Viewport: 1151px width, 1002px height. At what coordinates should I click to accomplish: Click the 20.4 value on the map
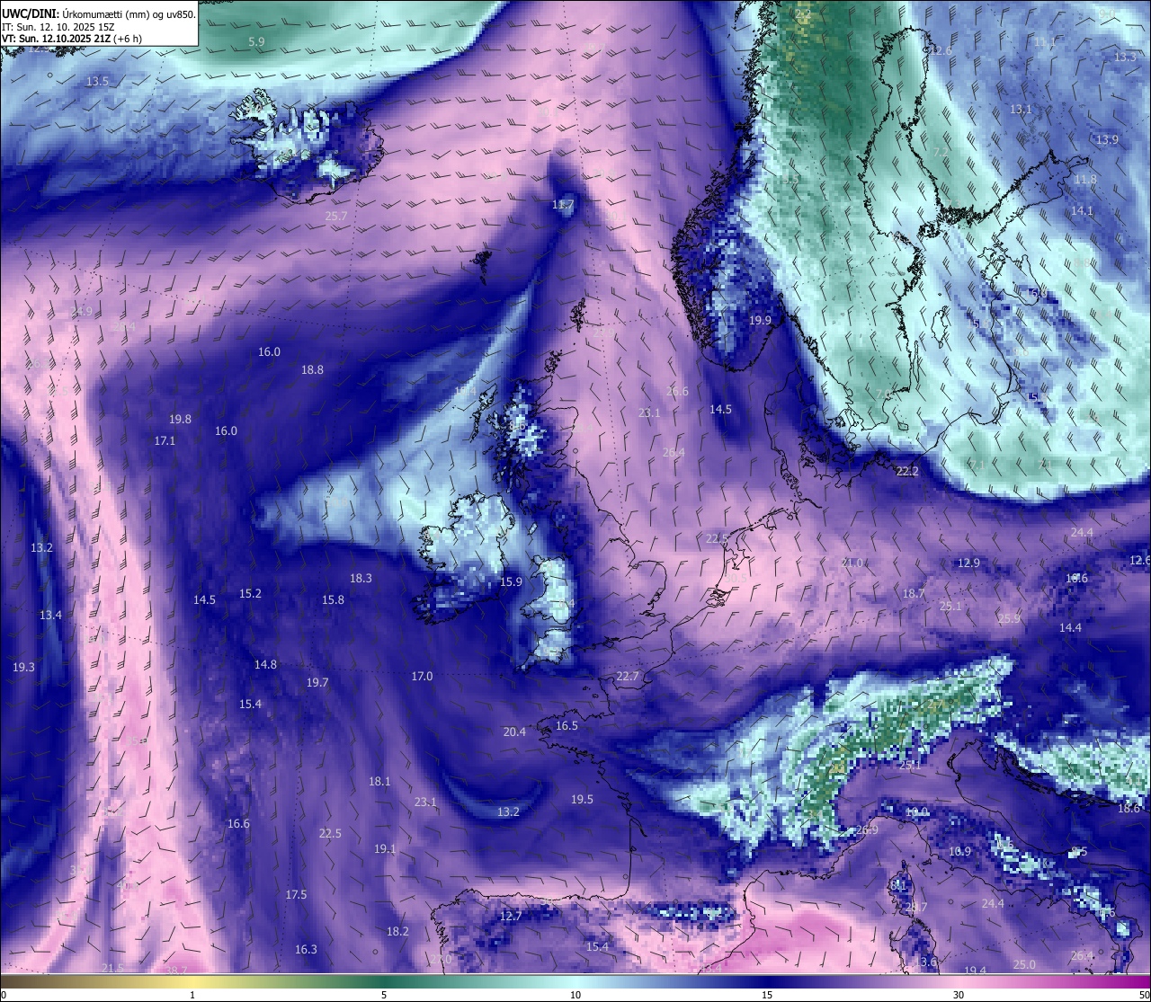(514, 732)
